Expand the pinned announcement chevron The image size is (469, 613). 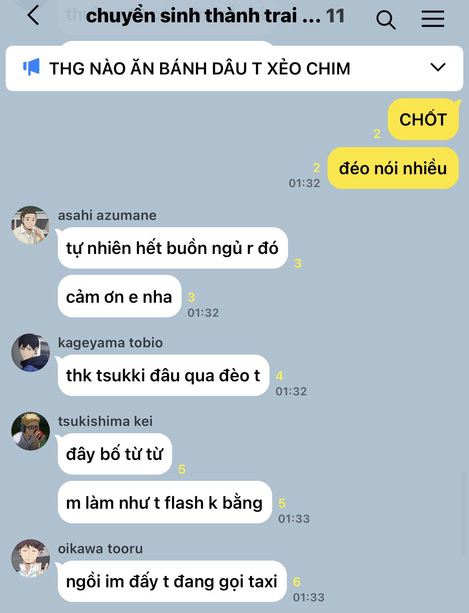tap(438, 67)
